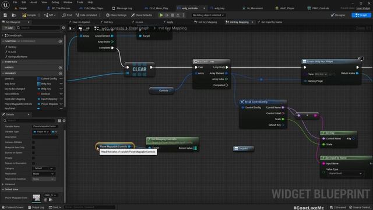Add a new function with plus icon

[x=60, y=41]
